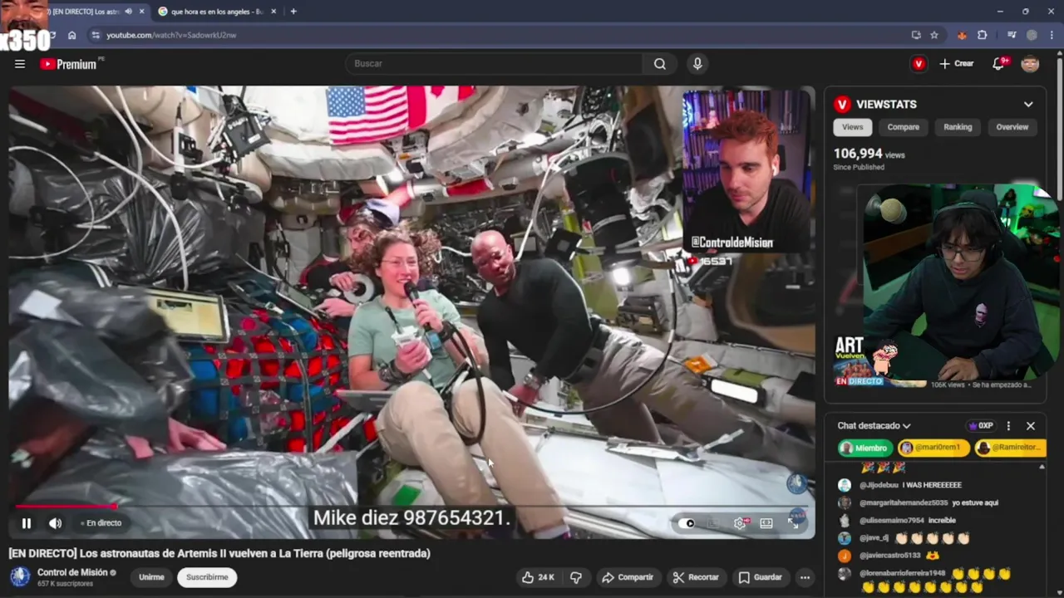Jump to live via En directo
1064x598 pixels.
pos(103,523)
